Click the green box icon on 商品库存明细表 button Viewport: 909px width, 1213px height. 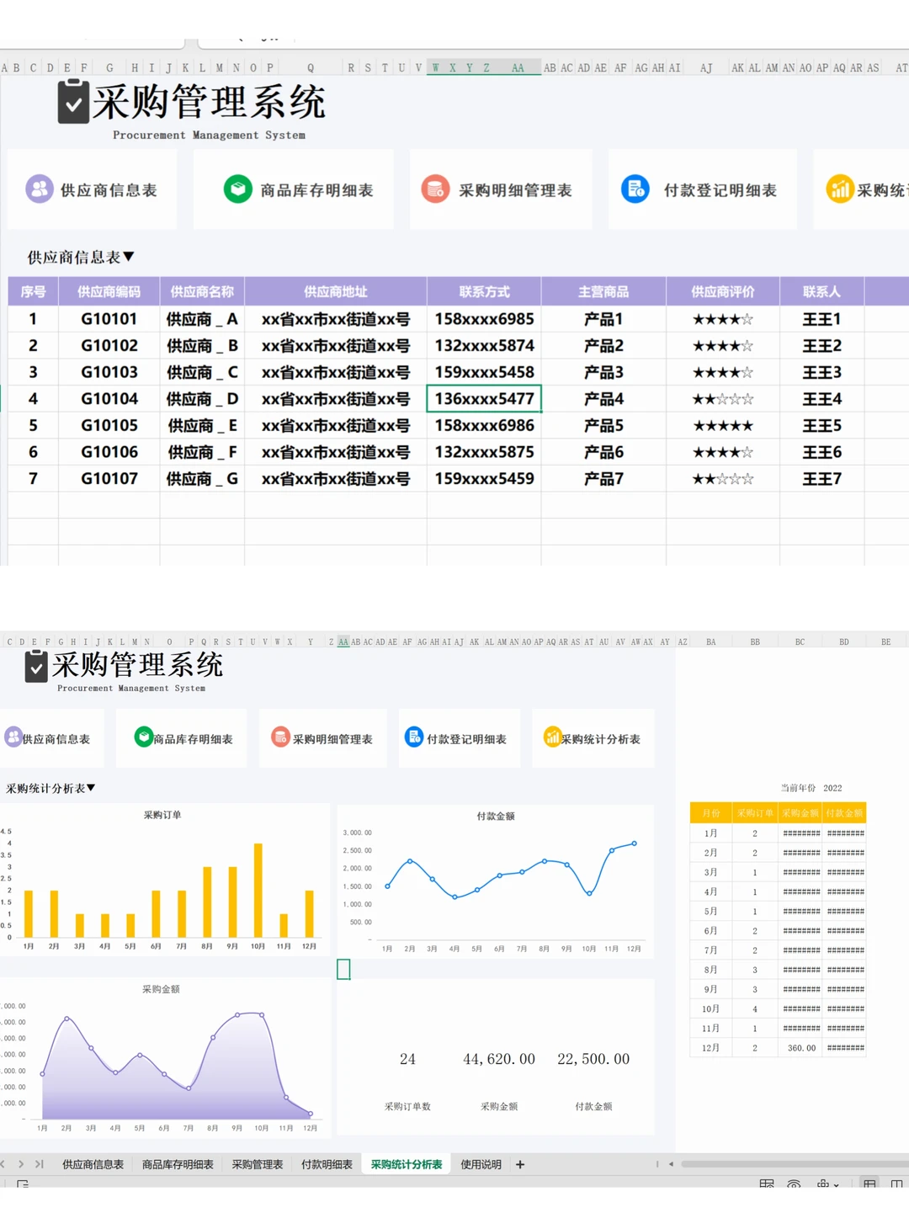coord(237,189)
